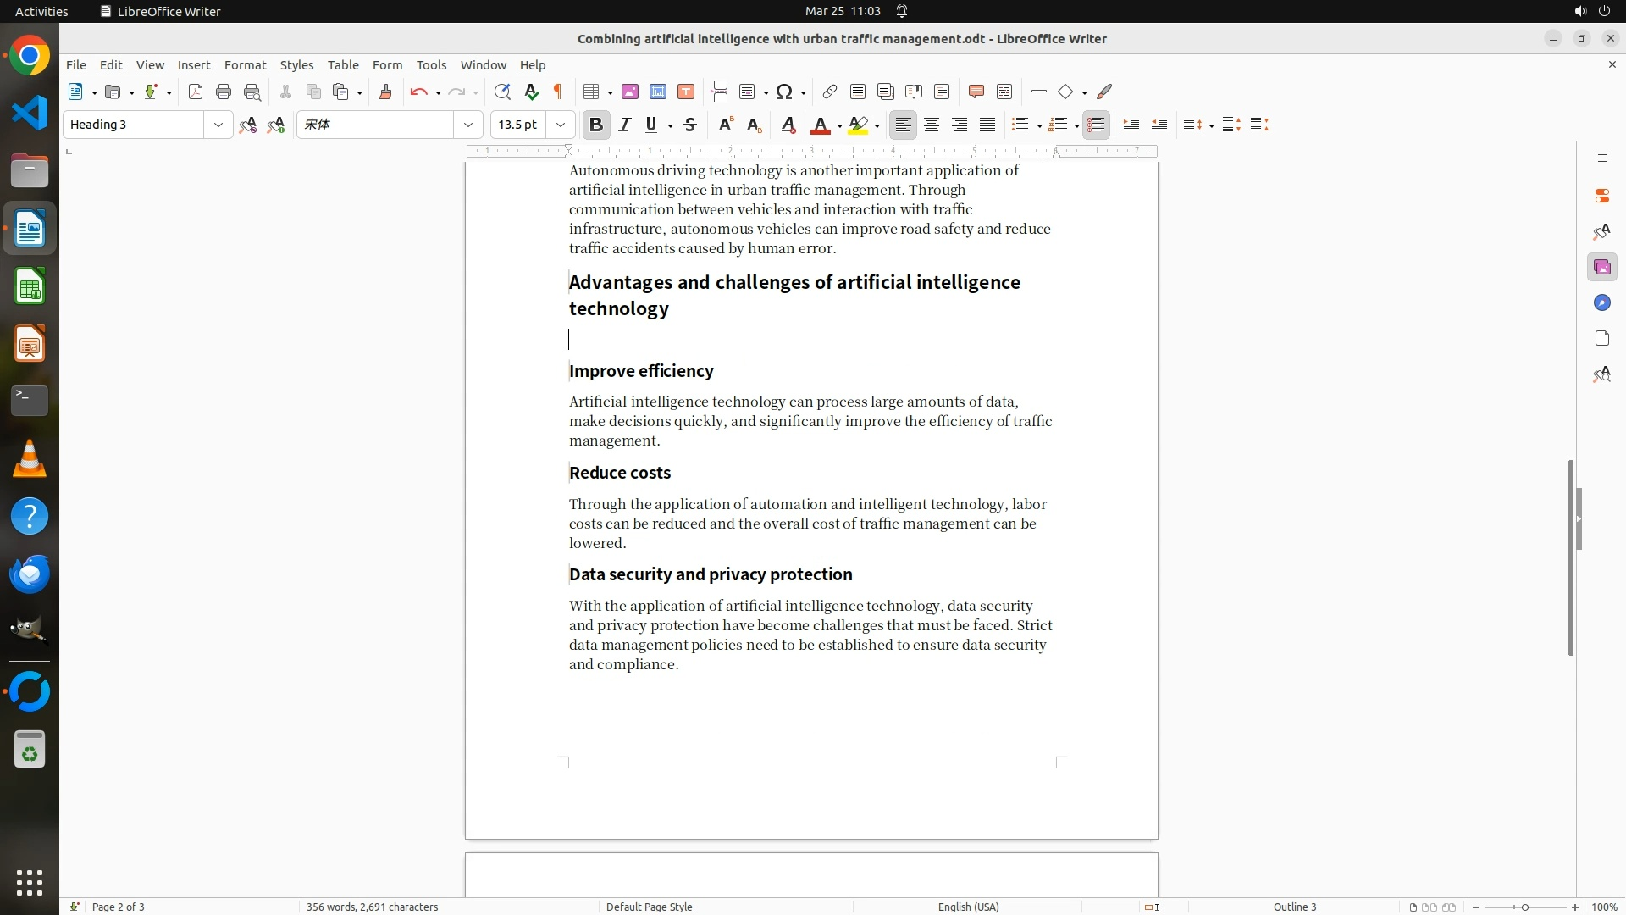Open the Format menu
Viewport: 1626px width, 915px height.
[245, 65]
